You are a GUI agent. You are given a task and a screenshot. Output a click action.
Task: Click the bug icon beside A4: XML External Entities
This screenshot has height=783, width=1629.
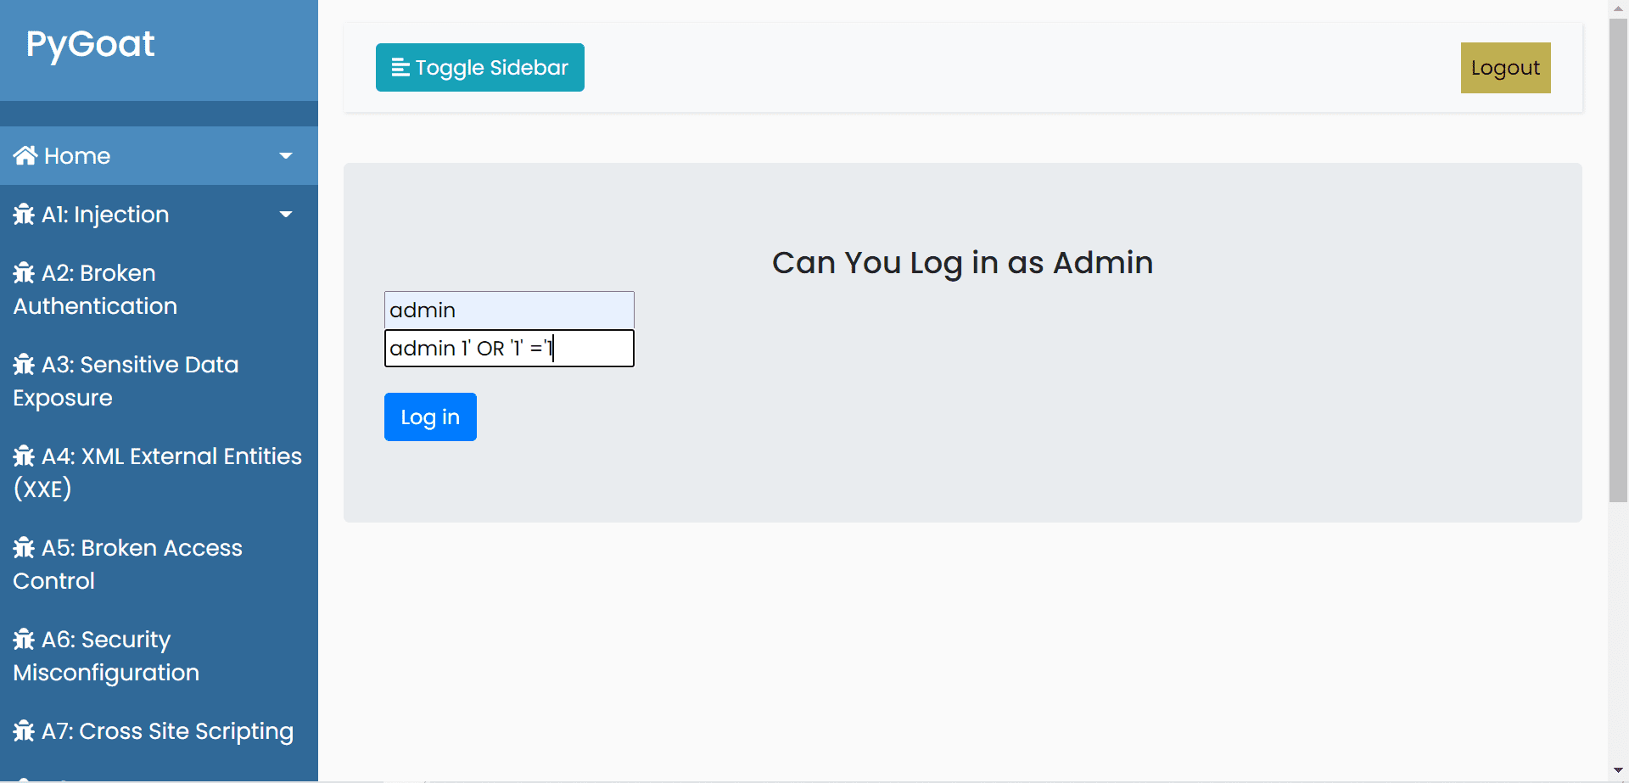coord(24,456)
